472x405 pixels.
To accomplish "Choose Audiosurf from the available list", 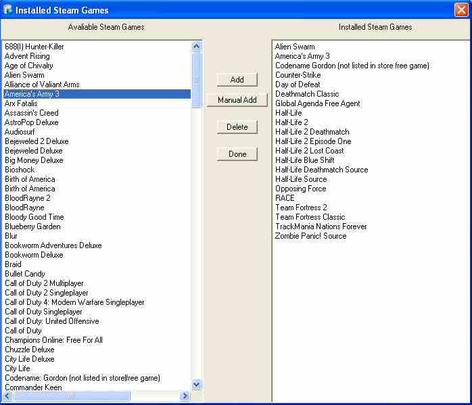I will (x=20, y=132).
